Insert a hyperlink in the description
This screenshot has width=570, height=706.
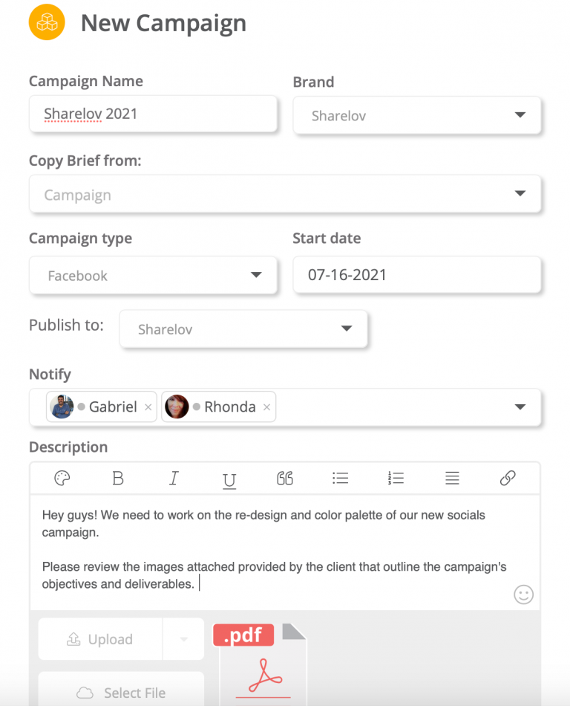tap(508, 479)
